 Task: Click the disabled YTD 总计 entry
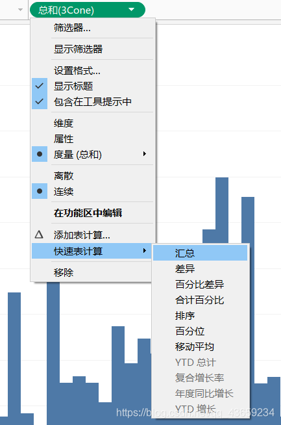[201, 362]
